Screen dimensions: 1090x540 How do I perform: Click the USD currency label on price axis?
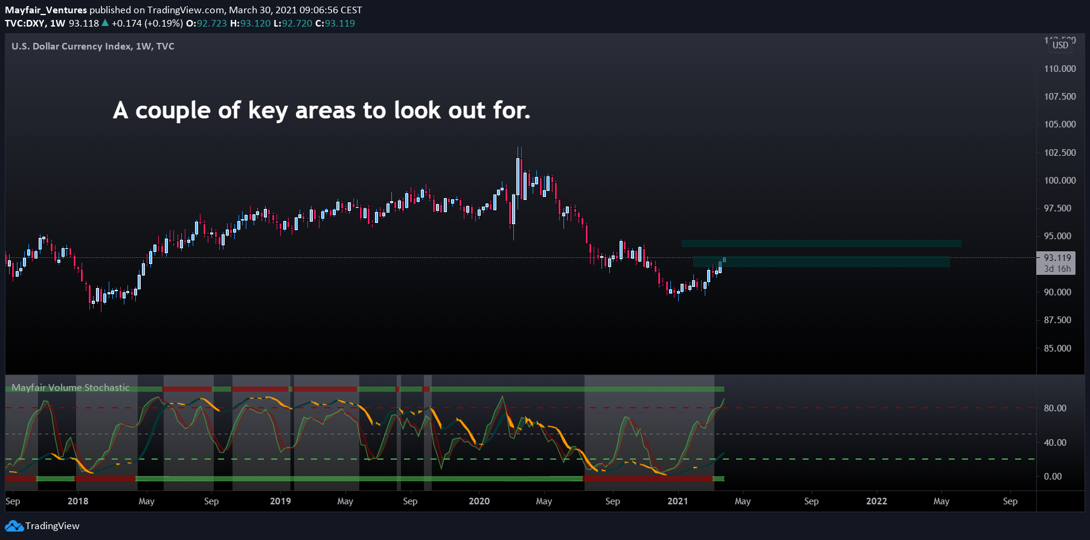coord(1060,45)
